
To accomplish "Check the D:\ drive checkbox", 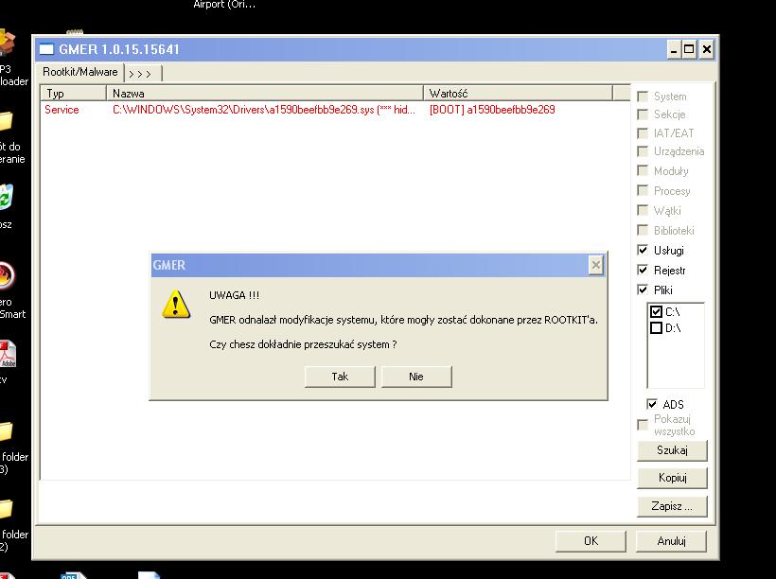I will click(x=656, y=327).
